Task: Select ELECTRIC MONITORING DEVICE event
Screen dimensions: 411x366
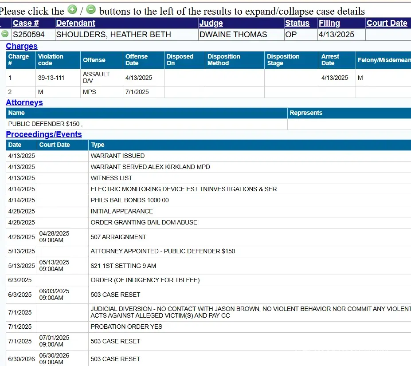Action: coord(184,189)
